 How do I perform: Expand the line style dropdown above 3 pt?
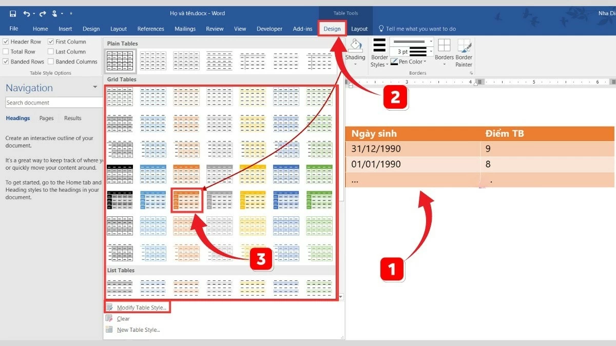(x=430, y=42)
